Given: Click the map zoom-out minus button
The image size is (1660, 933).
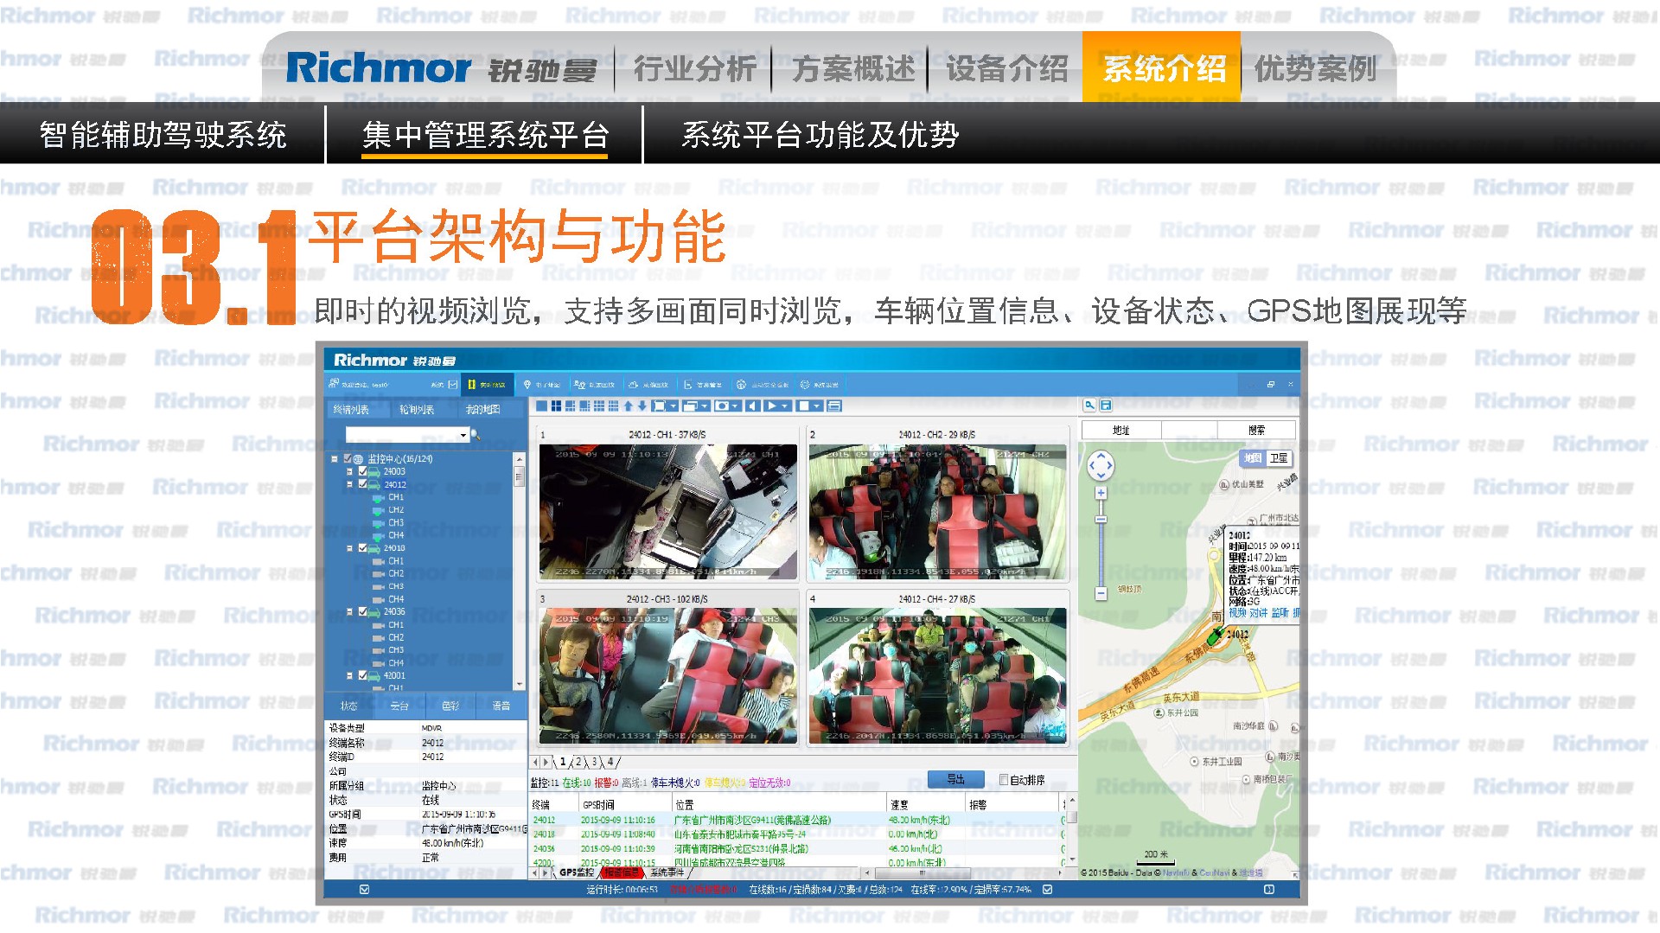Looking at the screenshot, I should 1101,593.
